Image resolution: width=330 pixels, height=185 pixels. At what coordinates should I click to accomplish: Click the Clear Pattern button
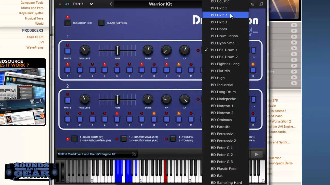click(101, 23)
